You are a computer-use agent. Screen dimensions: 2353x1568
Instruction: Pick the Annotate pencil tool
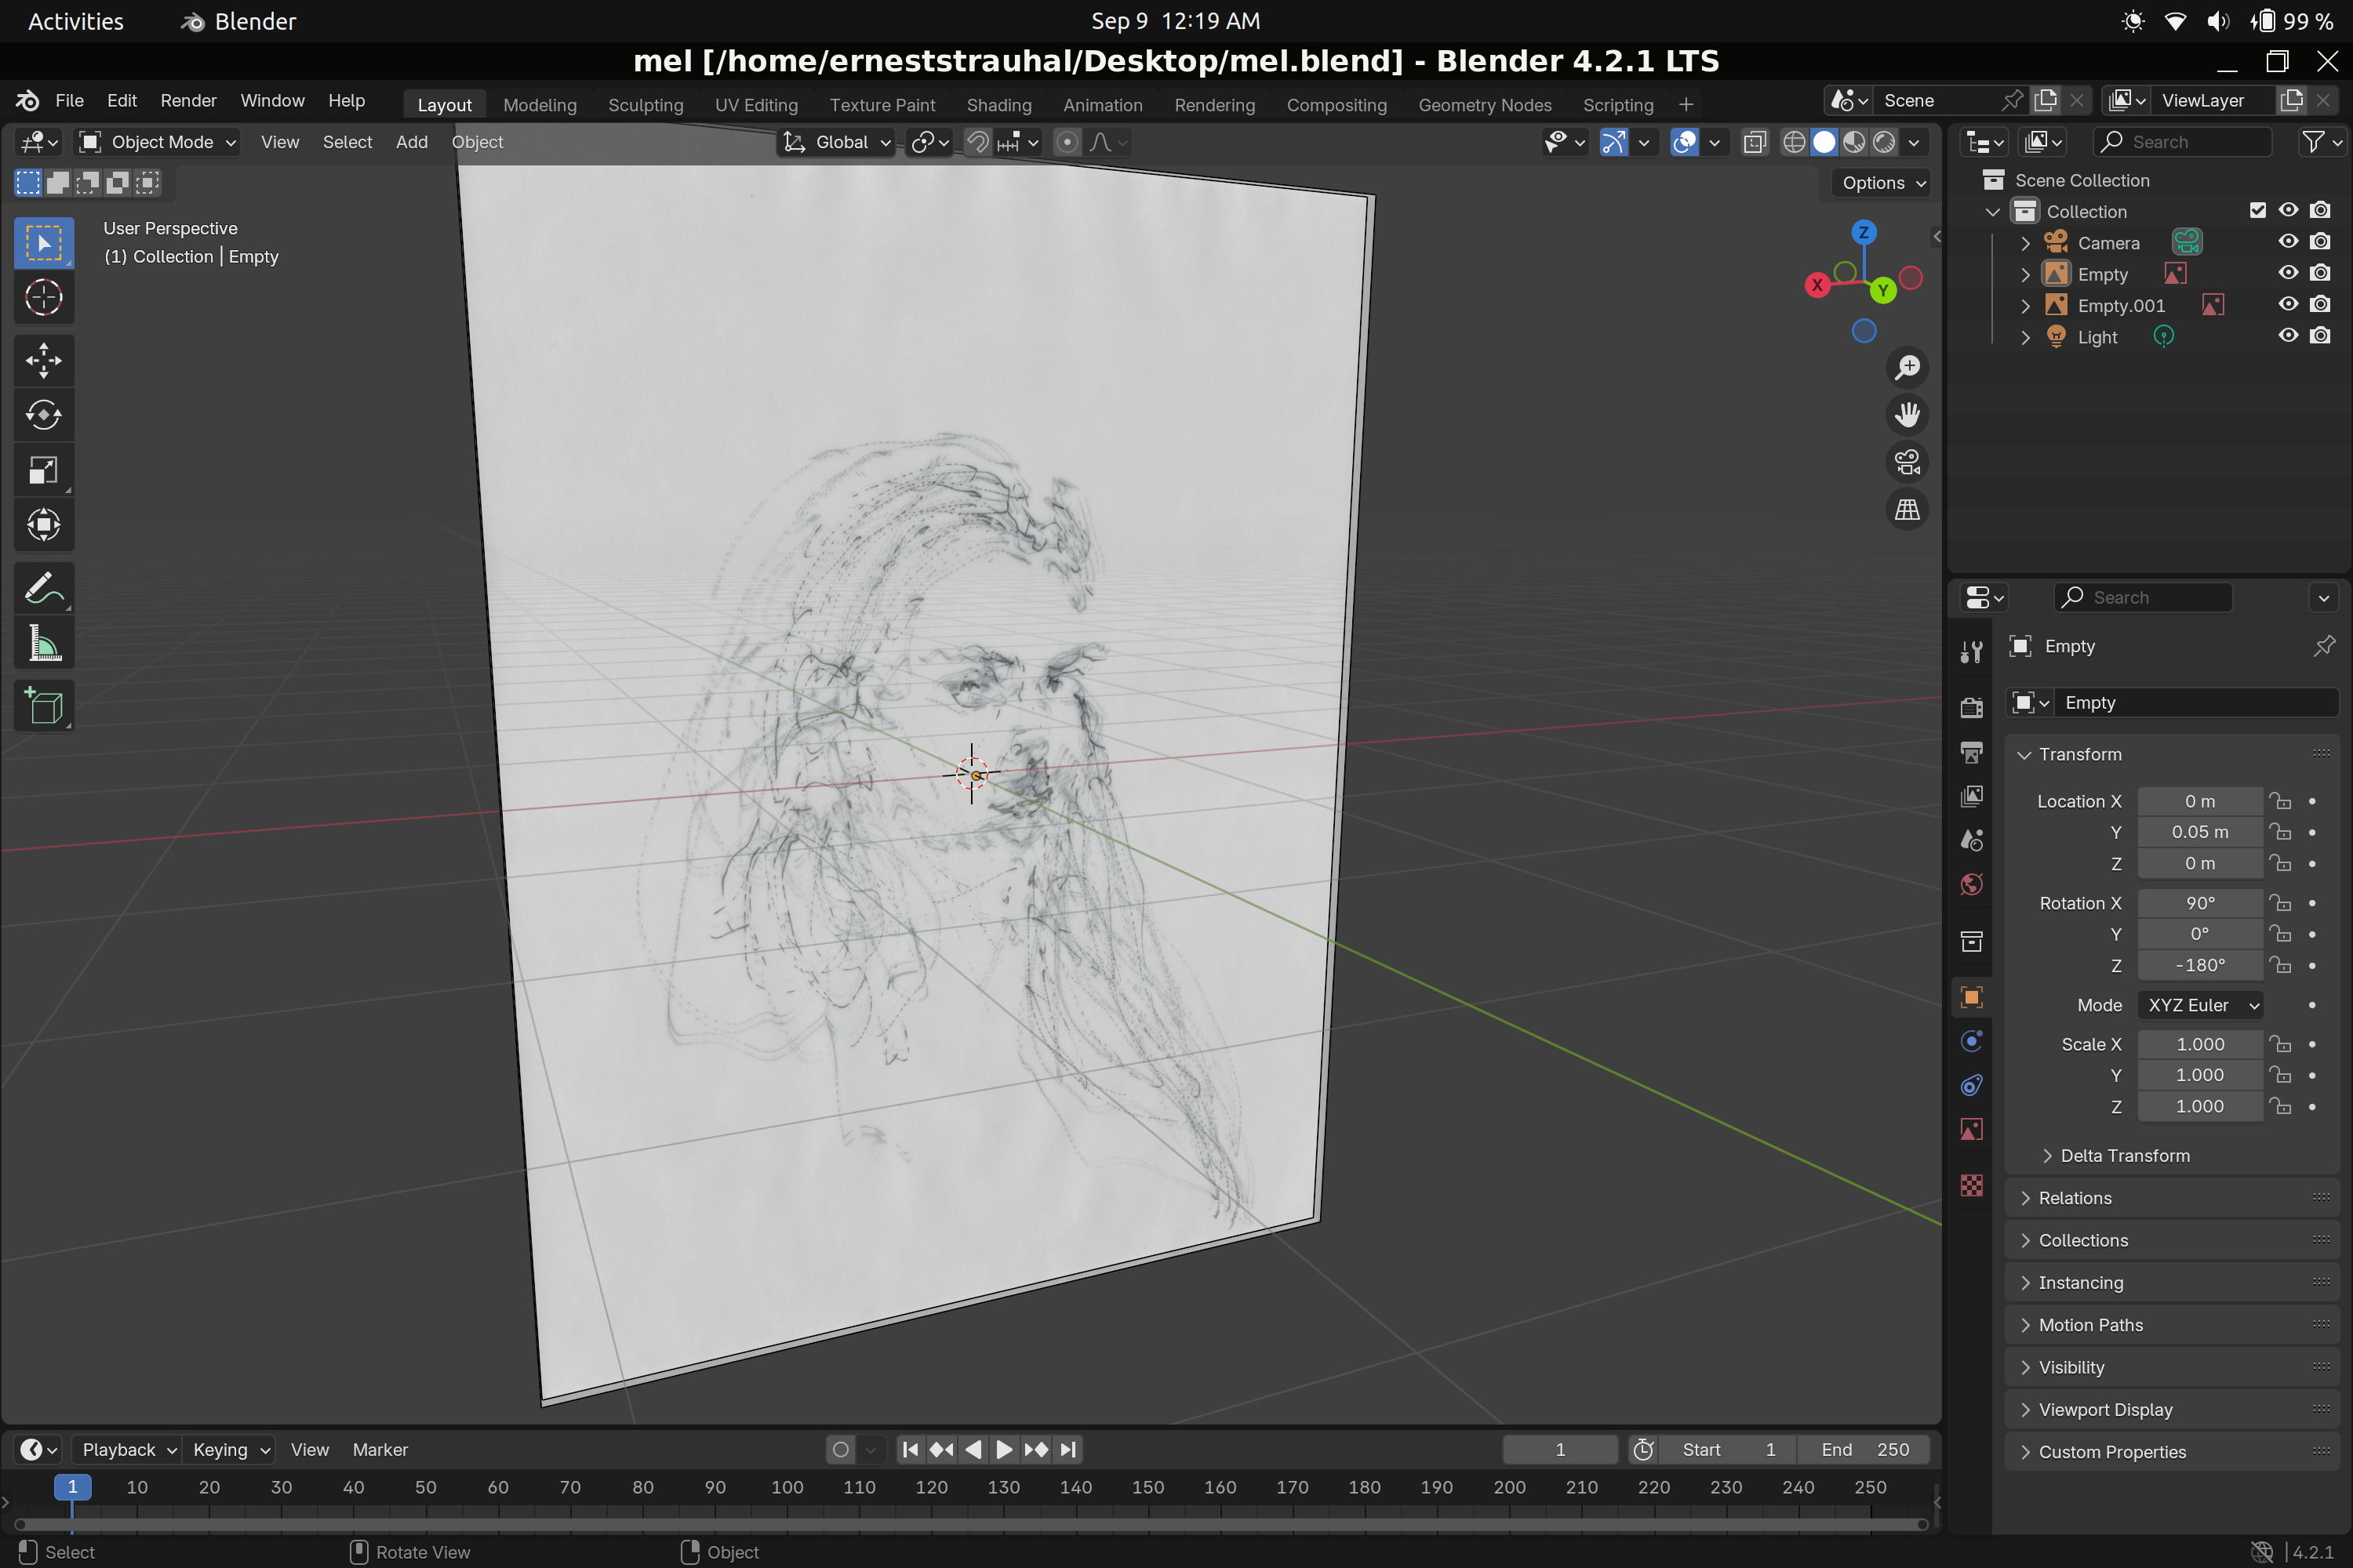coord(43,589)
